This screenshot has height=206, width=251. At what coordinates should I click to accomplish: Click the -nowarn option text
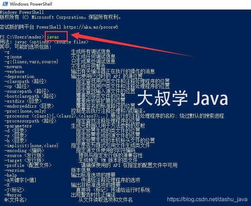(x=13, y=67)
